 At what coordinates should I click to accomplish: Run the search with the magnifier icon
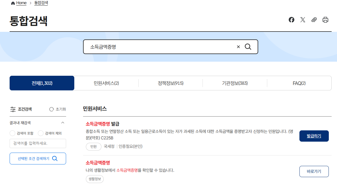(248, 47)
